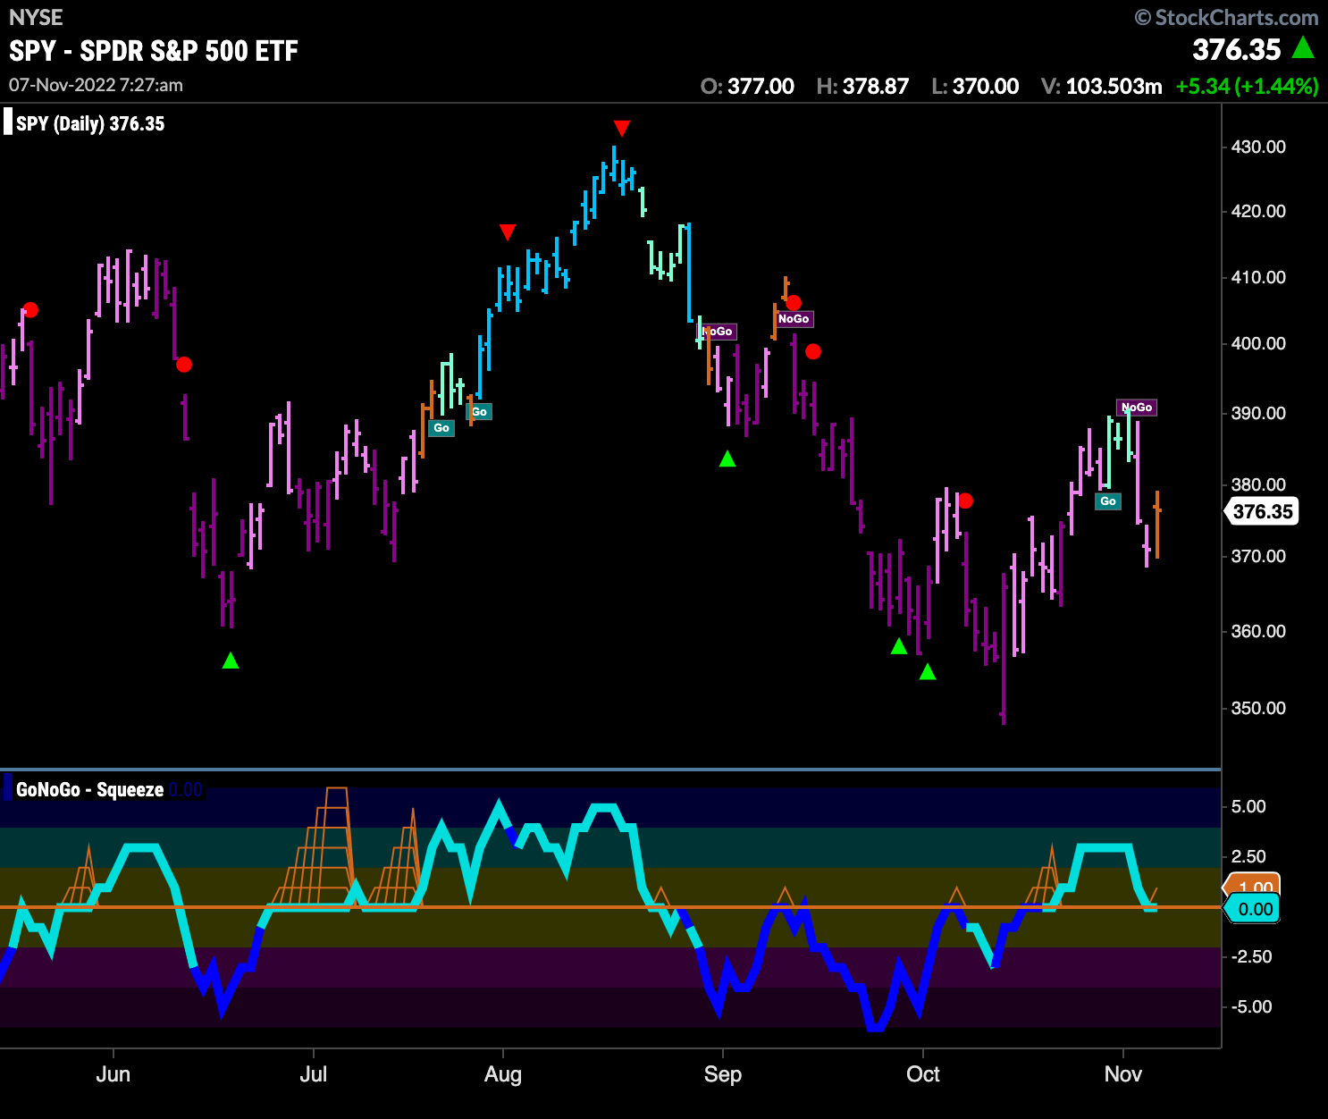1328x1119 pixels.
Task: Click the blue legend marker beside GoNoGo - Squeeze
Action: pyautogui.click(x=8, y=789)
